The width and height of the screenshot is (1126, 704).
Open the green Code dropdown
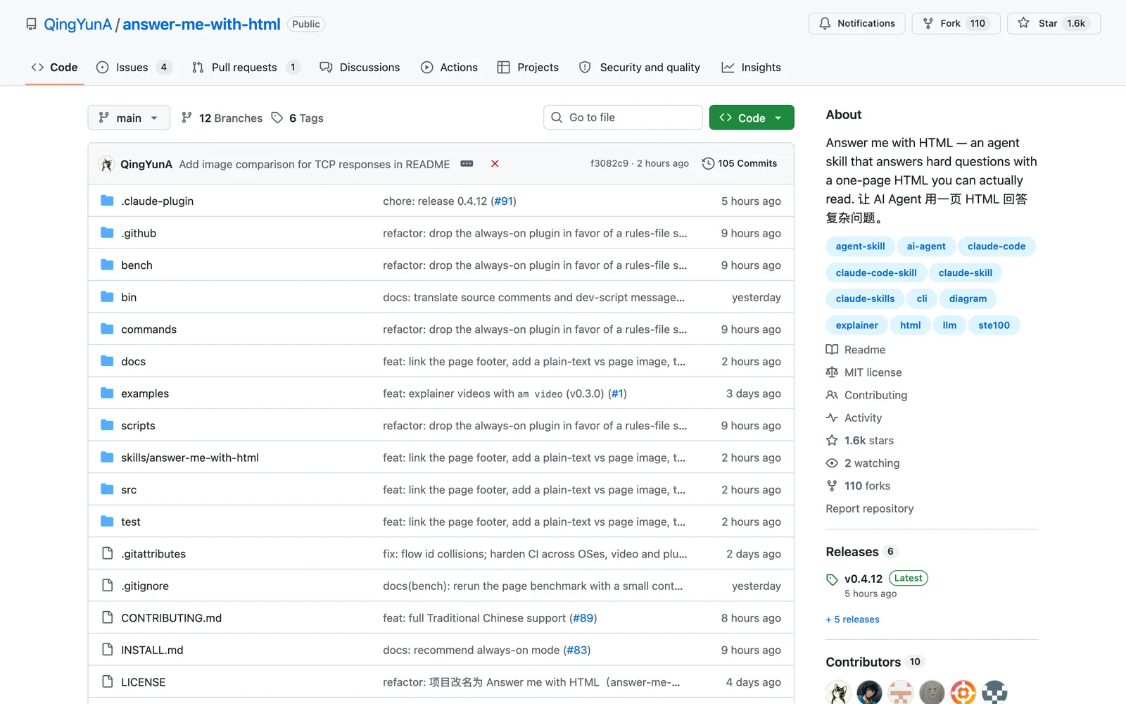(752, 118)
